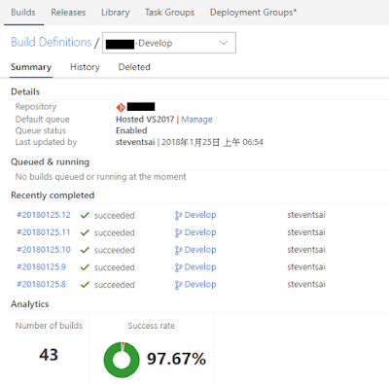Viewport: 389px width, 384px height.
Task: Open Develop branch link for build #20180125.12
Action: 200,215
